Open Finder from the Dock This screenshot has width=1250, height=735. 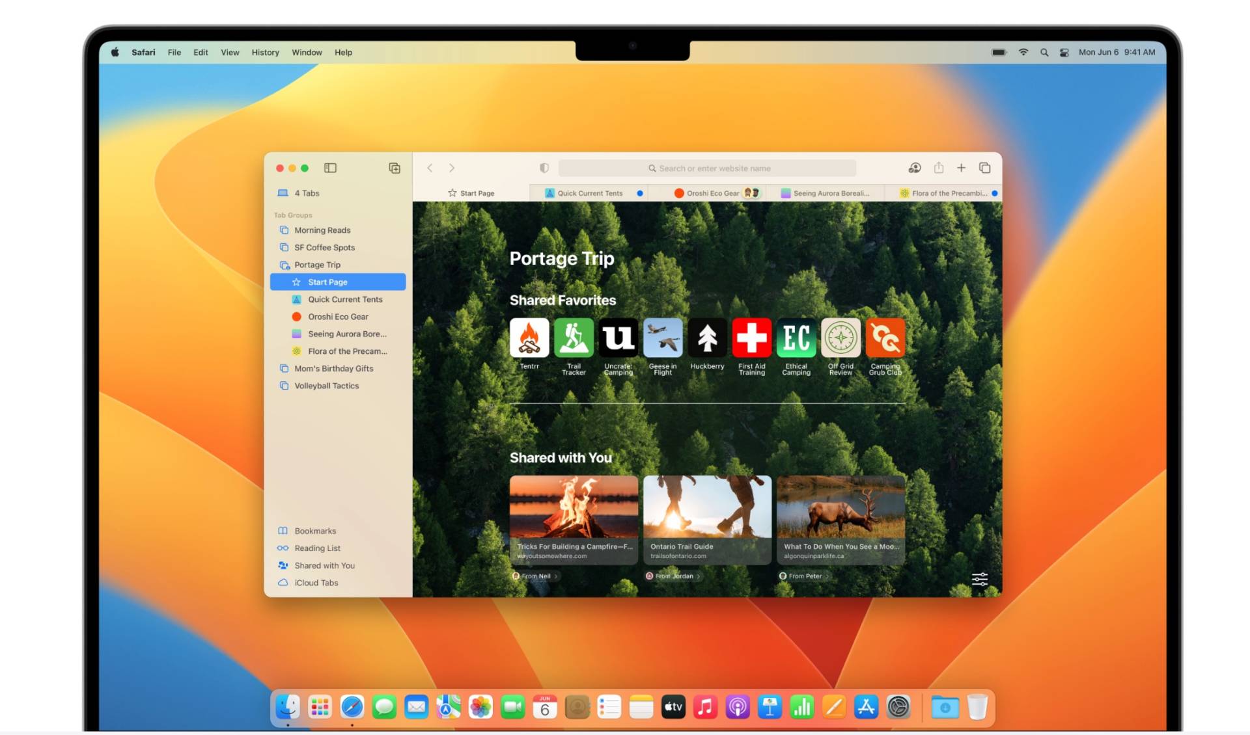287,707
